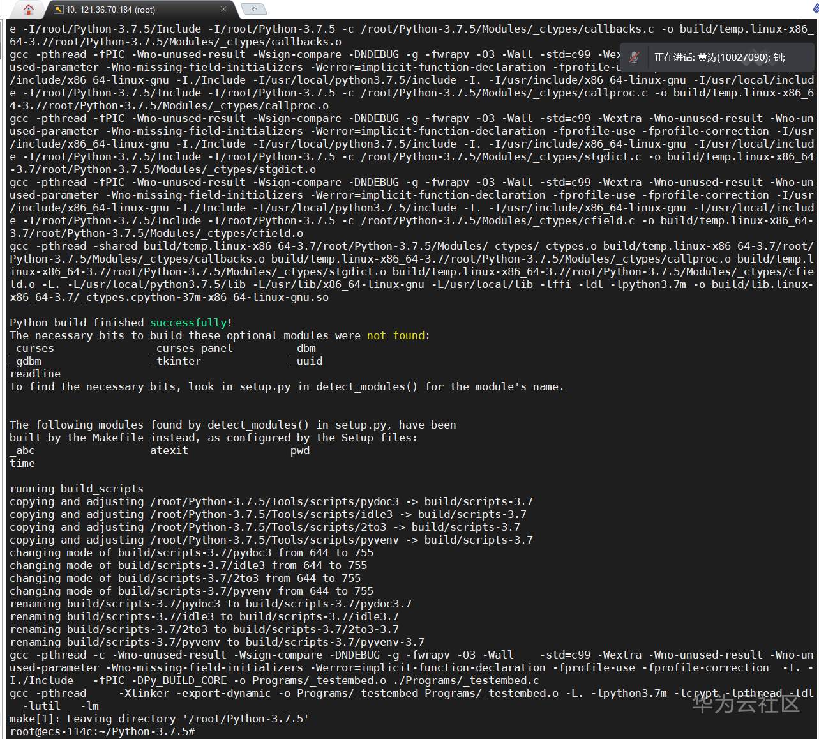Click the "_gdbm" module name
Viewport: 819px width, 739px height.
(26, 361)
